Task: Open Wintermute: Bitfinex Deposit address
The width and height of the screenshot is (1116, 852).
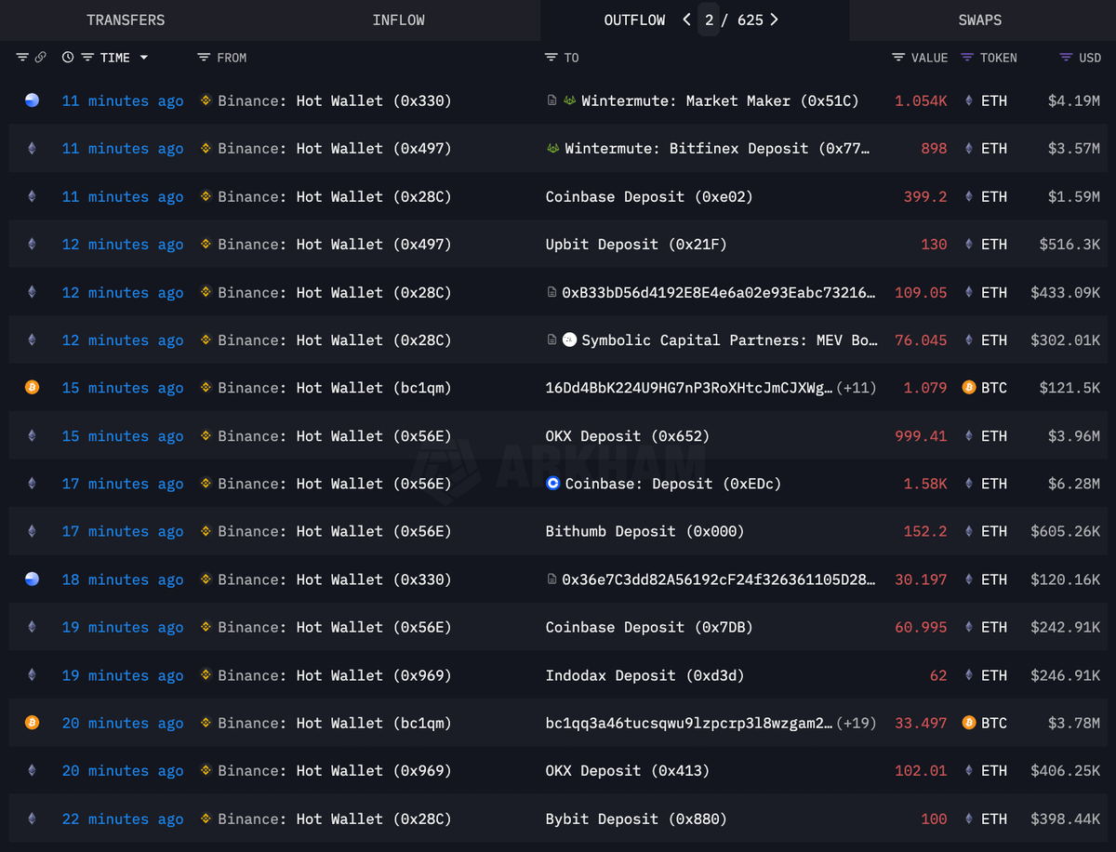Action: coord(718,149)
